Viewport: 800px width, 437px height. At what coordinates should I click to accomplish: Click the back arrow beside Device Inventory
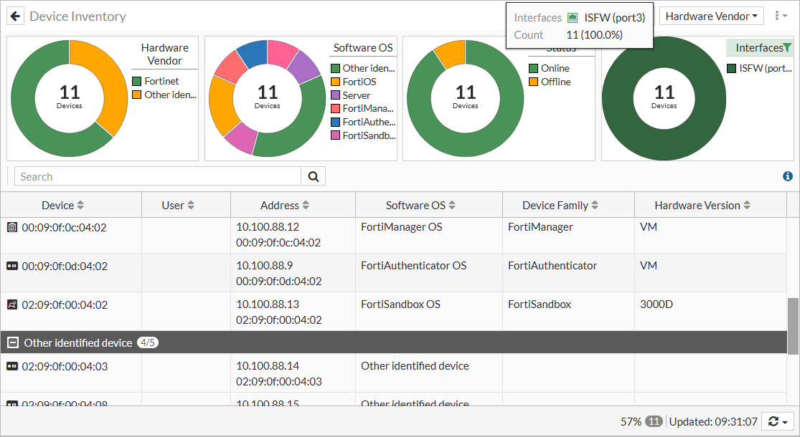15,16
